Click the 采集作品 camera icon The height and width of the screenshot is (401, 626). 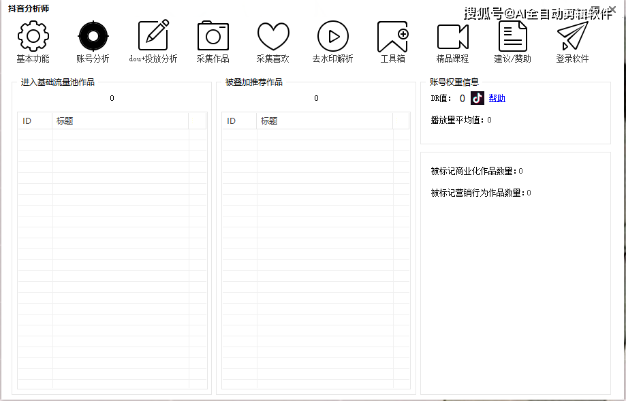pyautogui.click(x=213, y=35)
